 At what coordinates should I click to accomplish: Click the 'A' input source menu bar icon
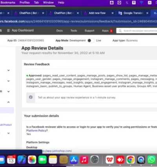150,3
